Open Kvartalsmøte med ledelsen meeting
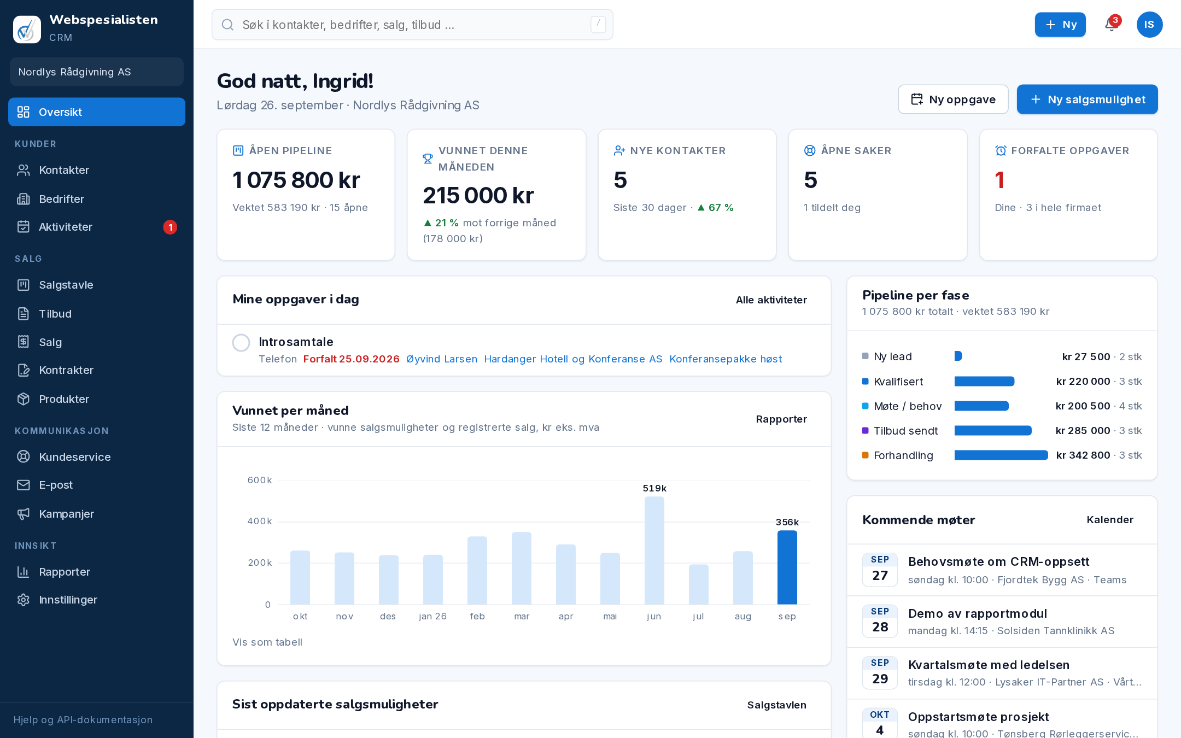Viewport: 1181px width, 738px height. pyautogui.click(x=1002, y=673)
